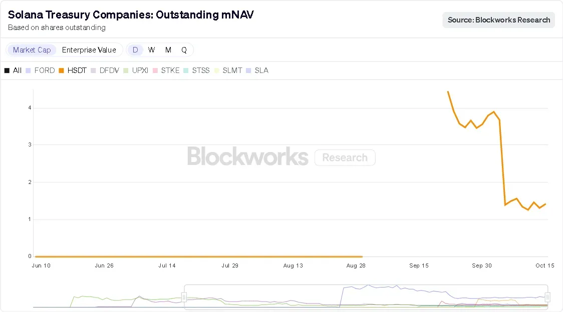Click the DFDV legend color square
This screenshot has height=312, width=563.
tap(93, 70)
